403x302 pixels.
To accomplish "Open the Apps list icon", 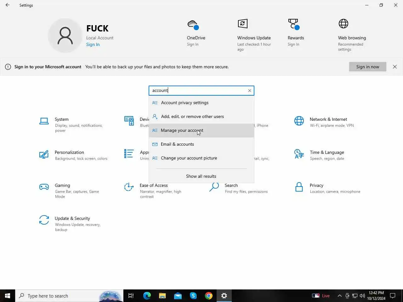I will (129, 154).
